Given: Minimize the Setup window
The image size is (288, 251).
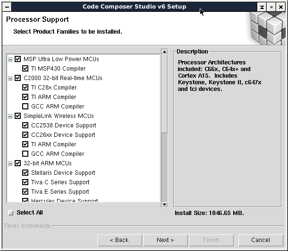Looking at the screenshot, I should [x=262, y=7].
